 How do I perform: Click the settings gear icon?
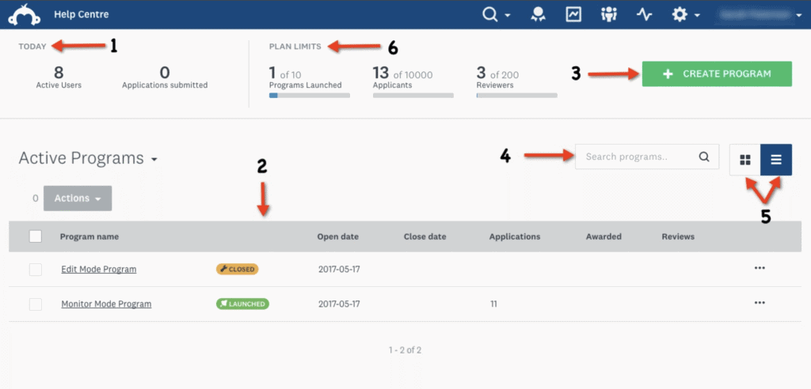coord(680,14)
